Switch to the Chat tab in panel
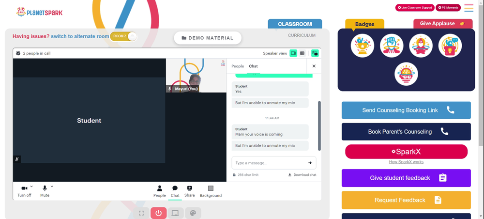 pos(254,66)
